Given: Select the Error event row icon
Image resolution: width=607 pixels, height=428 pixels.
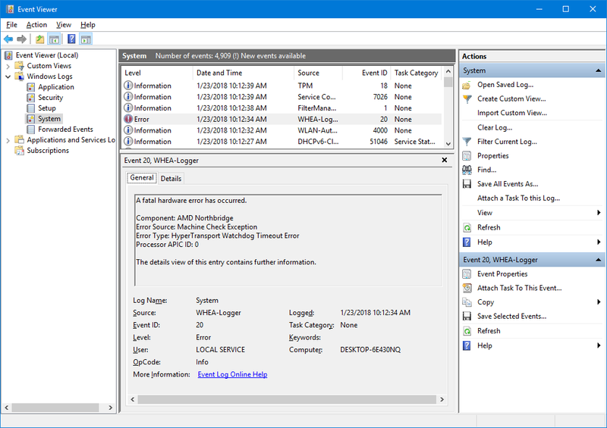Looking at the screenshot, I should point(127,119).
